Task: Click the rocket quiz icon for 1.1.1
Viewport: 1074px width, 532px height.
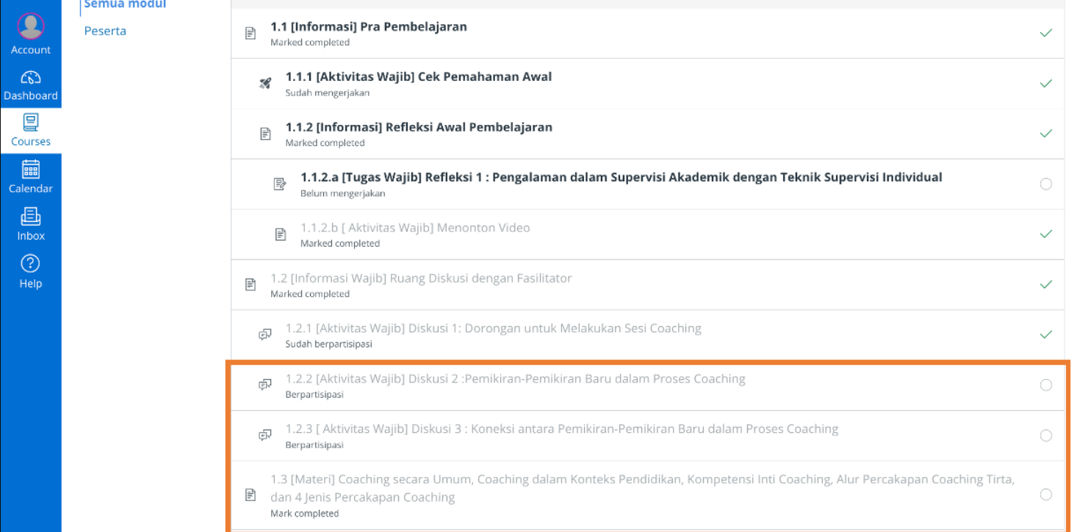Action: click(265, 83)
